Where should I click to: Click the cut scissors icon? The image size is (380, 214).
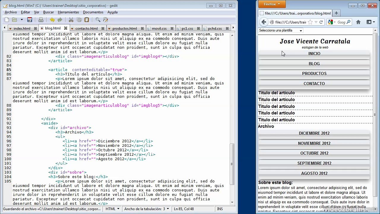71,20
